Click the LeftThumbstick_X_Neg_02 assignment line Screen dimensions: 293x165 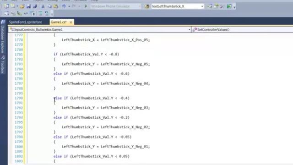[106, 127]
